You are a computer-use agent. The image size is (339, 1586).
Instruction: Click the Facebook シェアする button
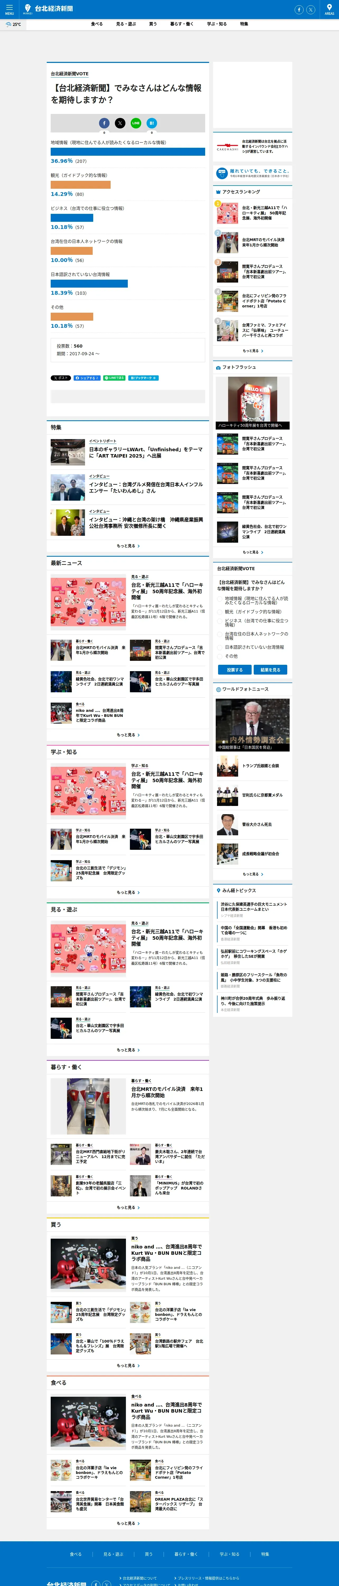pos(87,378)
